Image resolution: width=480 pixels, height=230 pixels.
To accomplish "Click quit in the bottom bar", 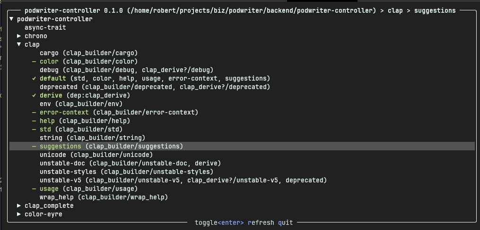I will point(285,222).
